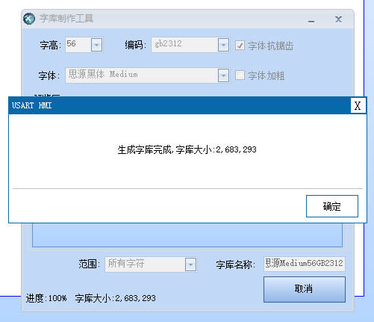This screenshot has width=374, height=322.
Task: Confirm the dialog with 确定 button
Action: pos(332,206)
